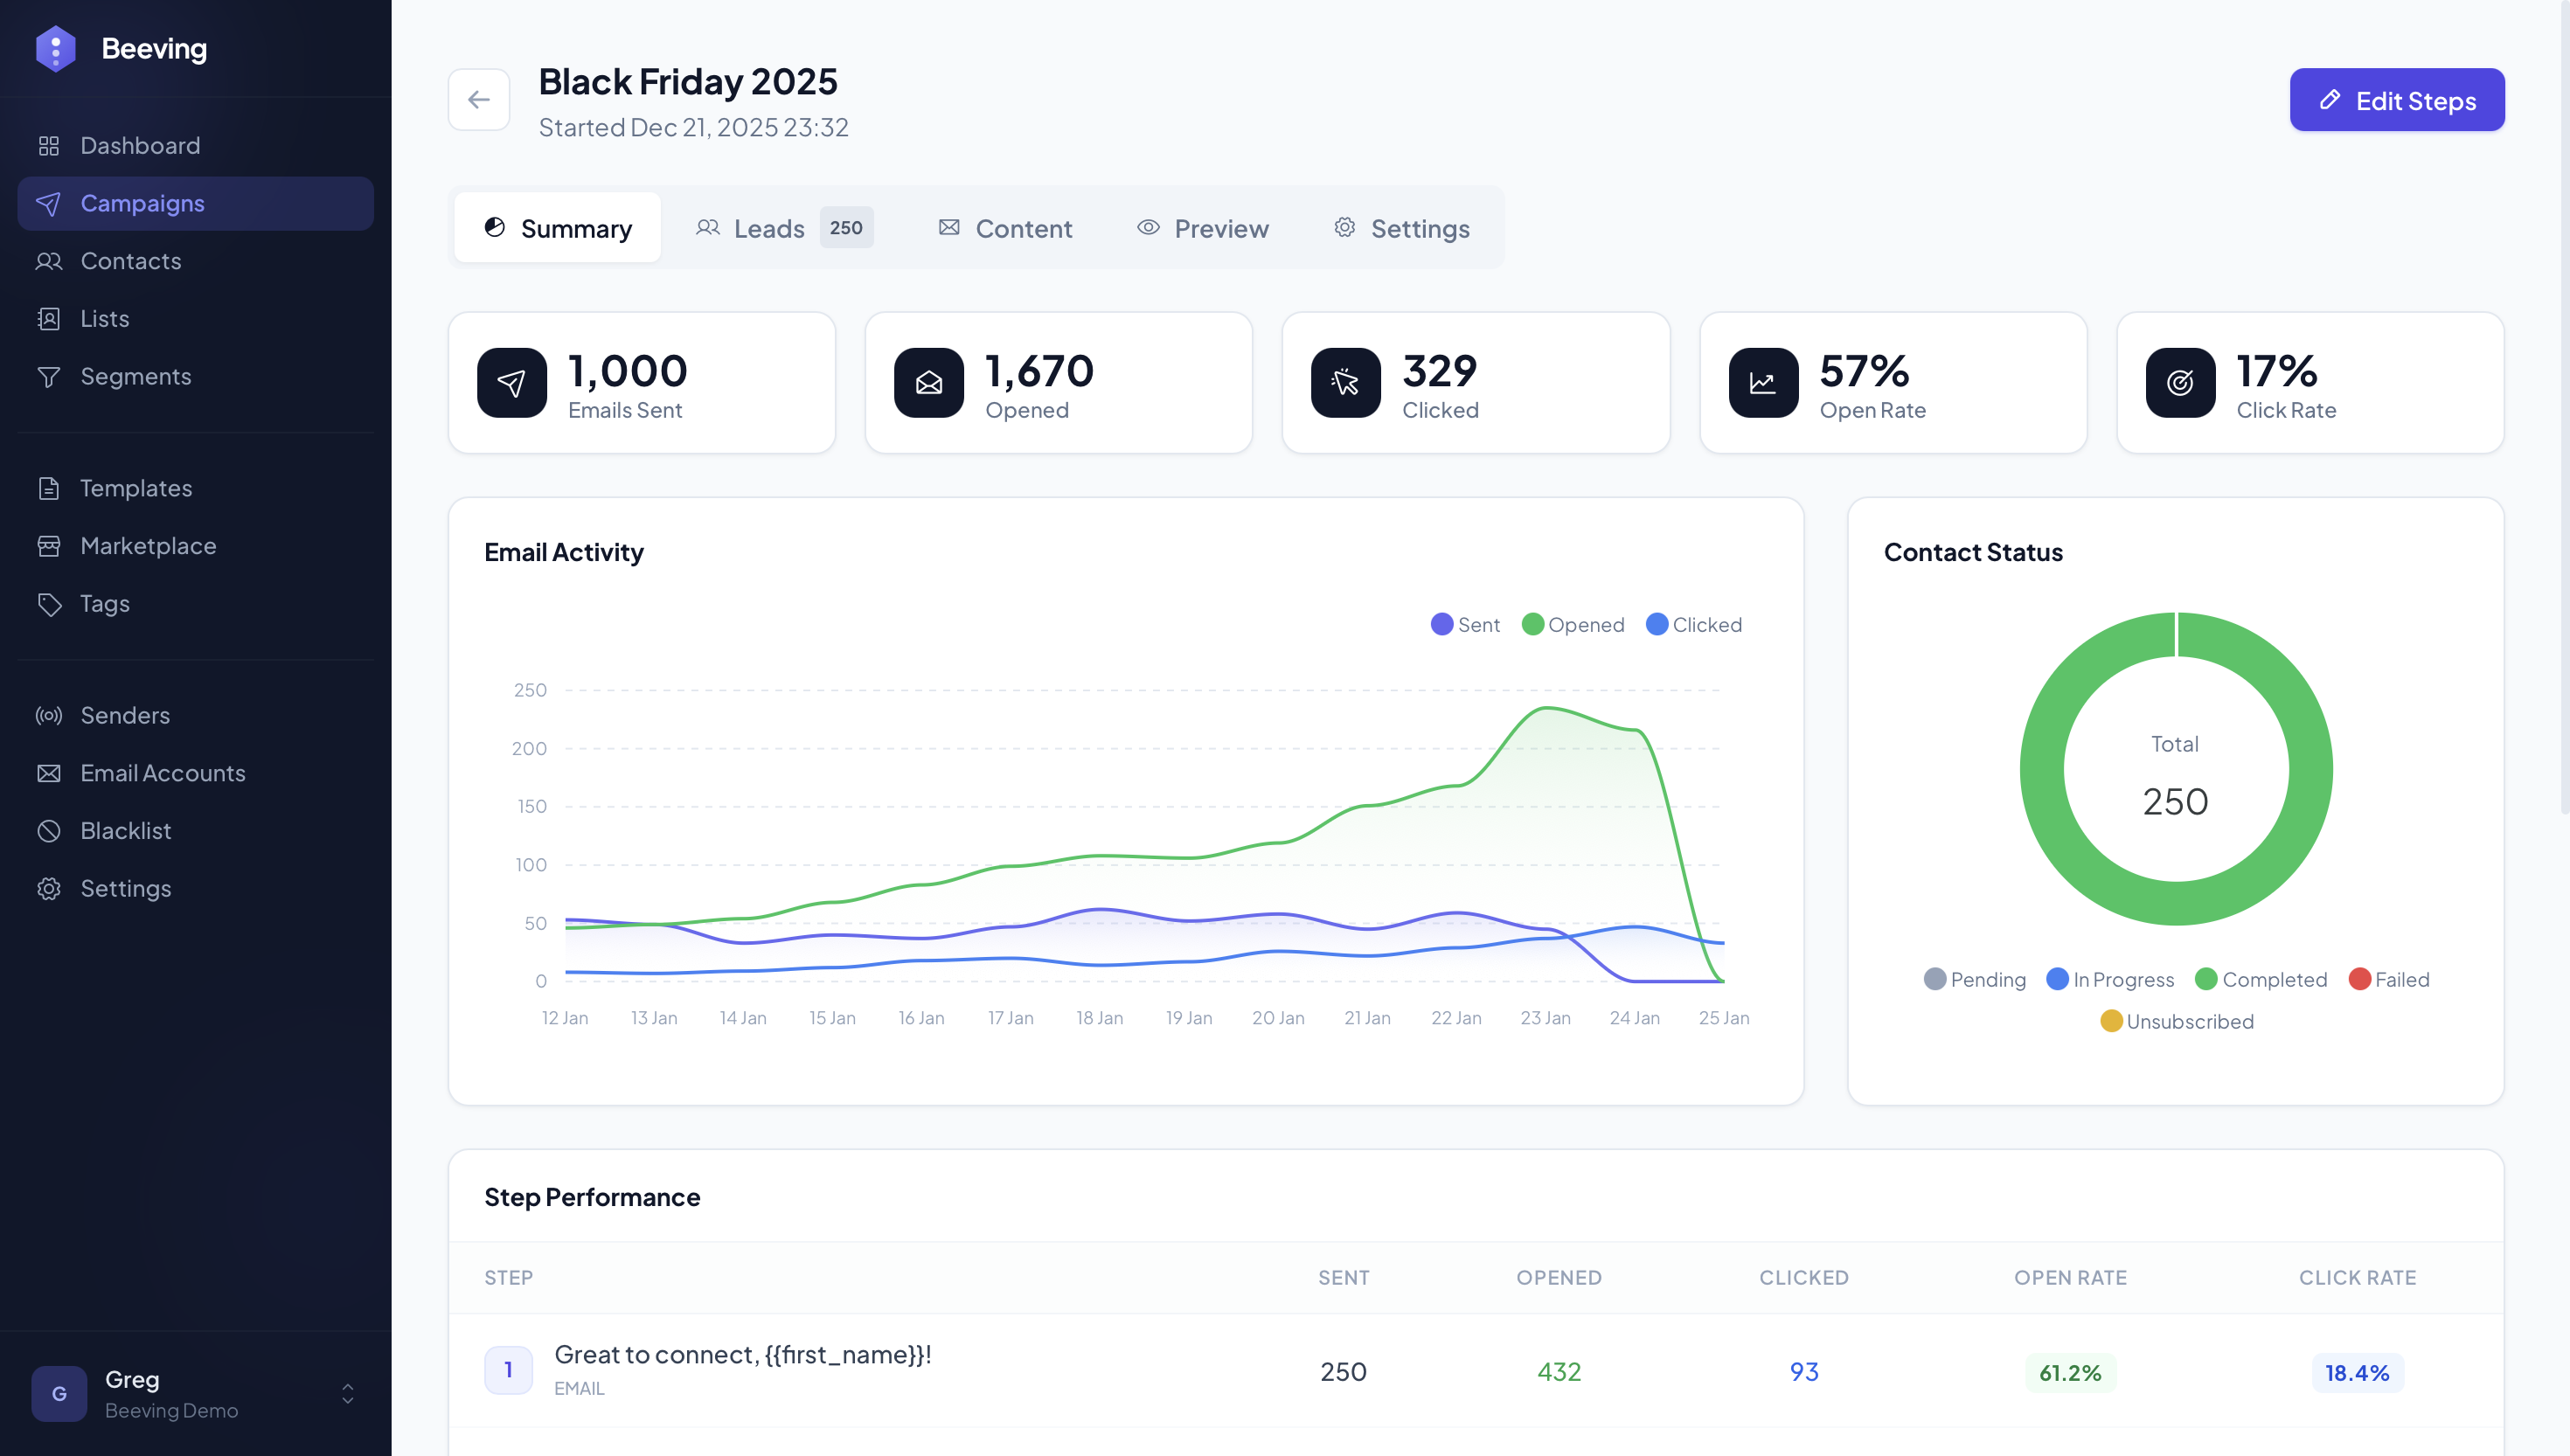This screenshot has width=2570, height=1456.
Task: Click the back arrow next to Black Friday 2025
Action: coord(479,99)
